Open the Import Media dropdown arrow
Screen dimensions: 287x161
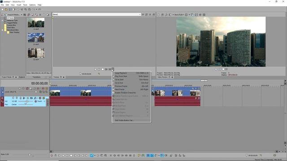[x=22, y=15]
